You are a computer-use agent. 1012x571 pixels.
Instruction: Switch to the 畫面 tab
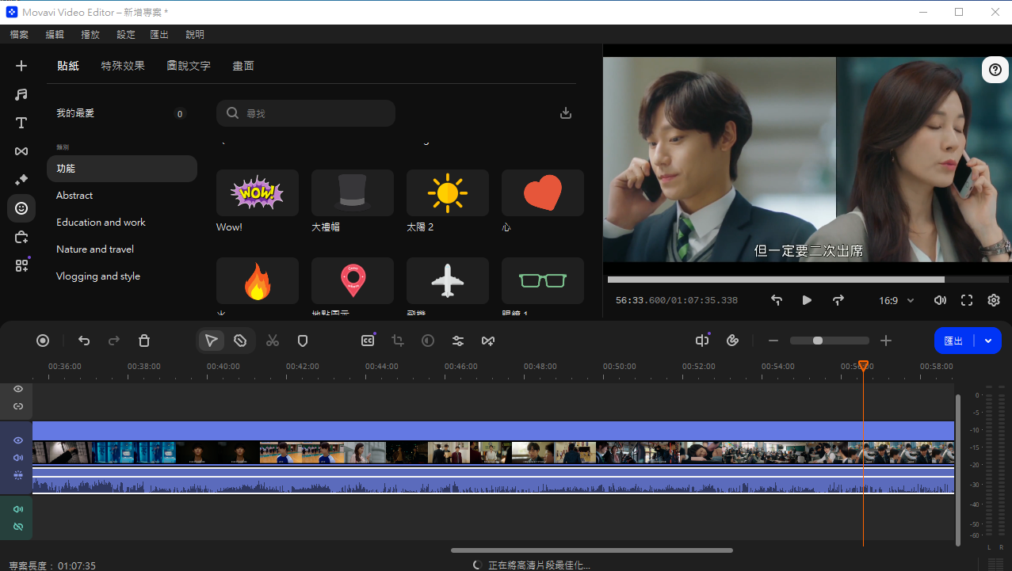243,66
